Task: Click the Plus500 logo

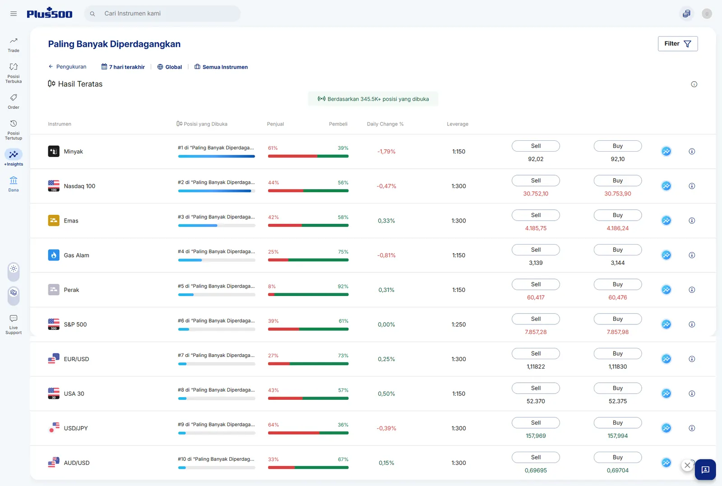Action: pos(50,13)
